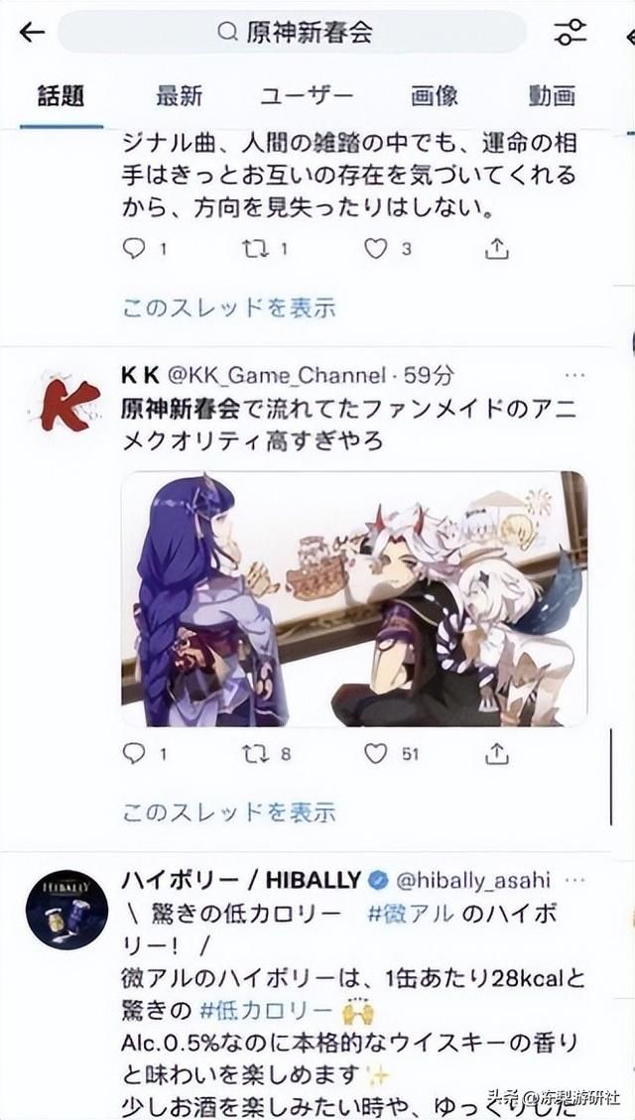635x1120 pixels.
Task: Switch to the 最新 tab
Action: [180, 95]
